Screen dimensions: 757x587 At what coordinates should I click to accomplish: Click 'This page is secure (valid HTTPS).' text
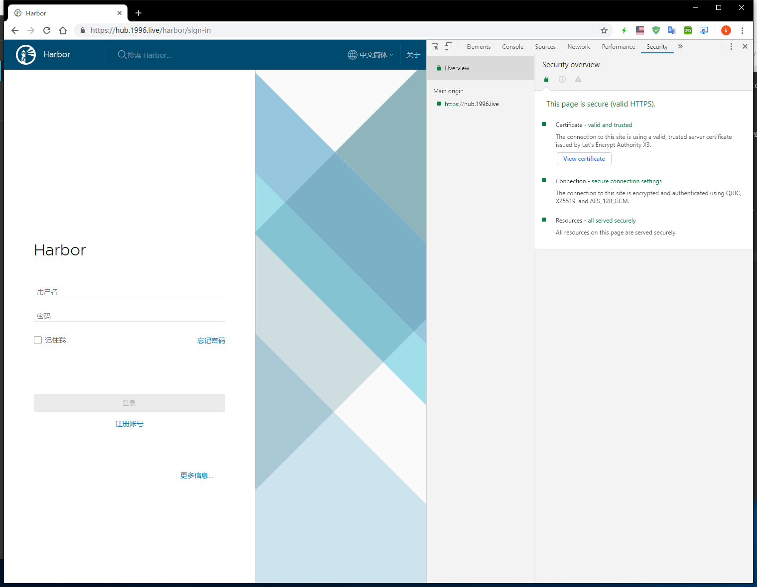point(601,104)
